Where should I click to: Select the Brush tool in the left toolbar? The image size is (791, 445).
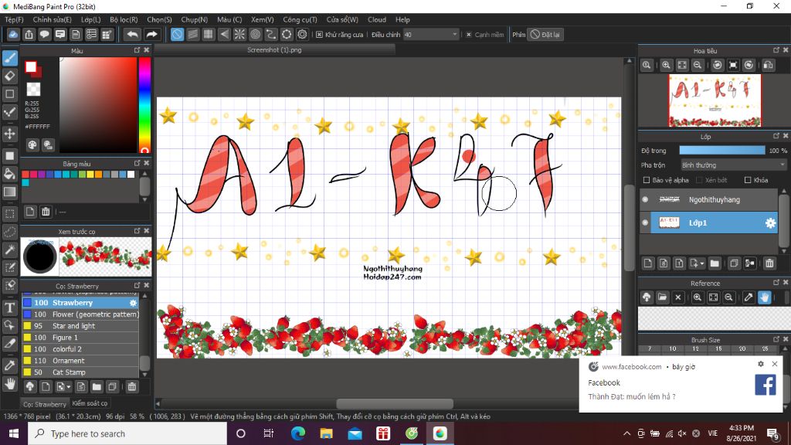coord(9,58)
